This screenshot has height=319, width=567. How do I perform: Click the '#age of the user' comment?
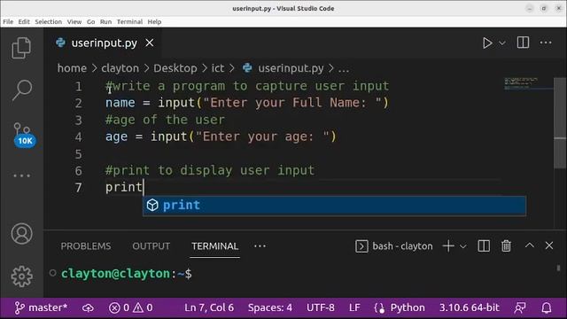tap(165, 120)
